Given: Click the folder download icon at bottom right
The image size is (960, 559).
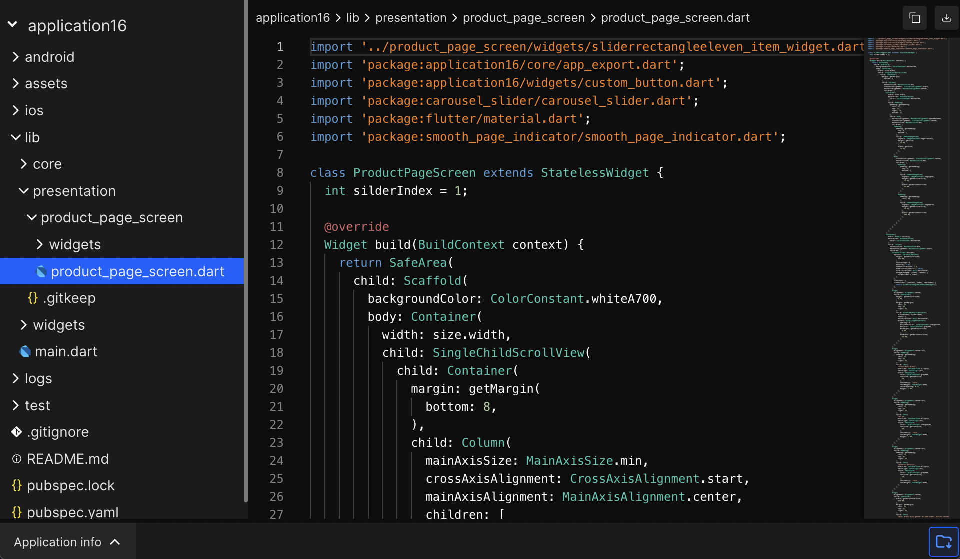Looking at the screenshot, I should (x=944, y=541).
